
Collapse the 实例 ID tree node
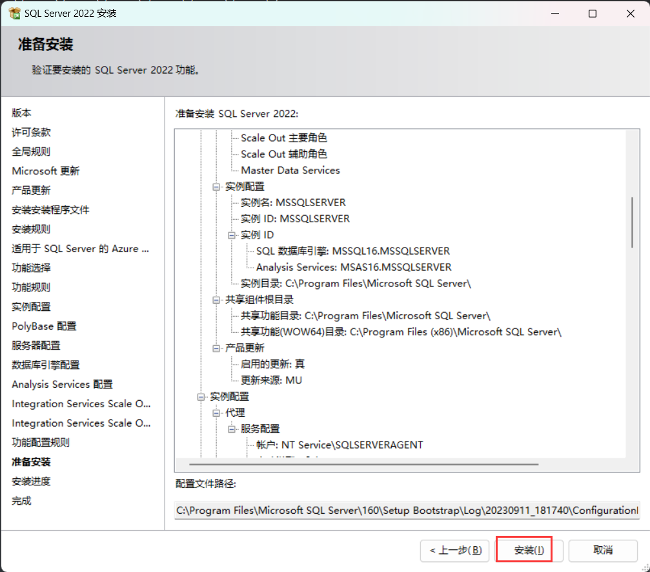point(231,235)
